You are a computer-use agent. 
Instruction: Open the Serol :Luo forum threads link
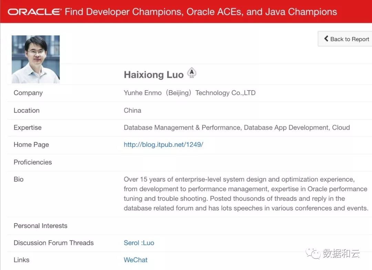[x=139, y=243]
